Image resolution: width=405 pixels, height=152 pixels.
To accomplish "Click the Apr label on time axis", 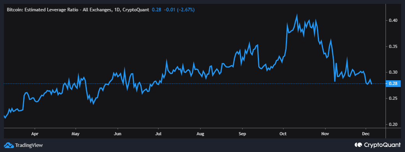I will click(x=35, y=134).
